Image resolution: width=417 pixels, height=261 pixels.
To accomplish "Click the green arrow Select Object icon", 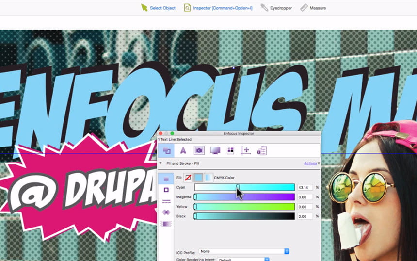I will (144, 8).
